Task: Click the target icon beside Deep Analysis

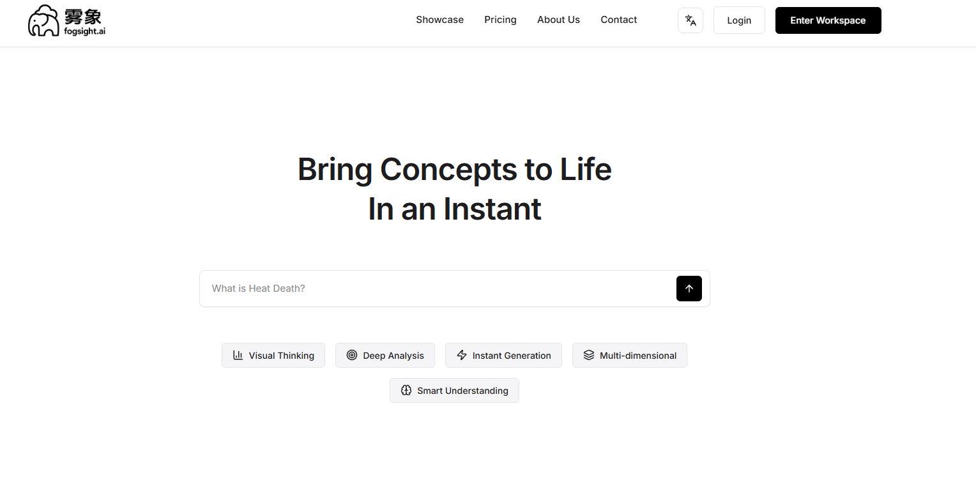Action: pyautogui.click(x=352, y=356)
